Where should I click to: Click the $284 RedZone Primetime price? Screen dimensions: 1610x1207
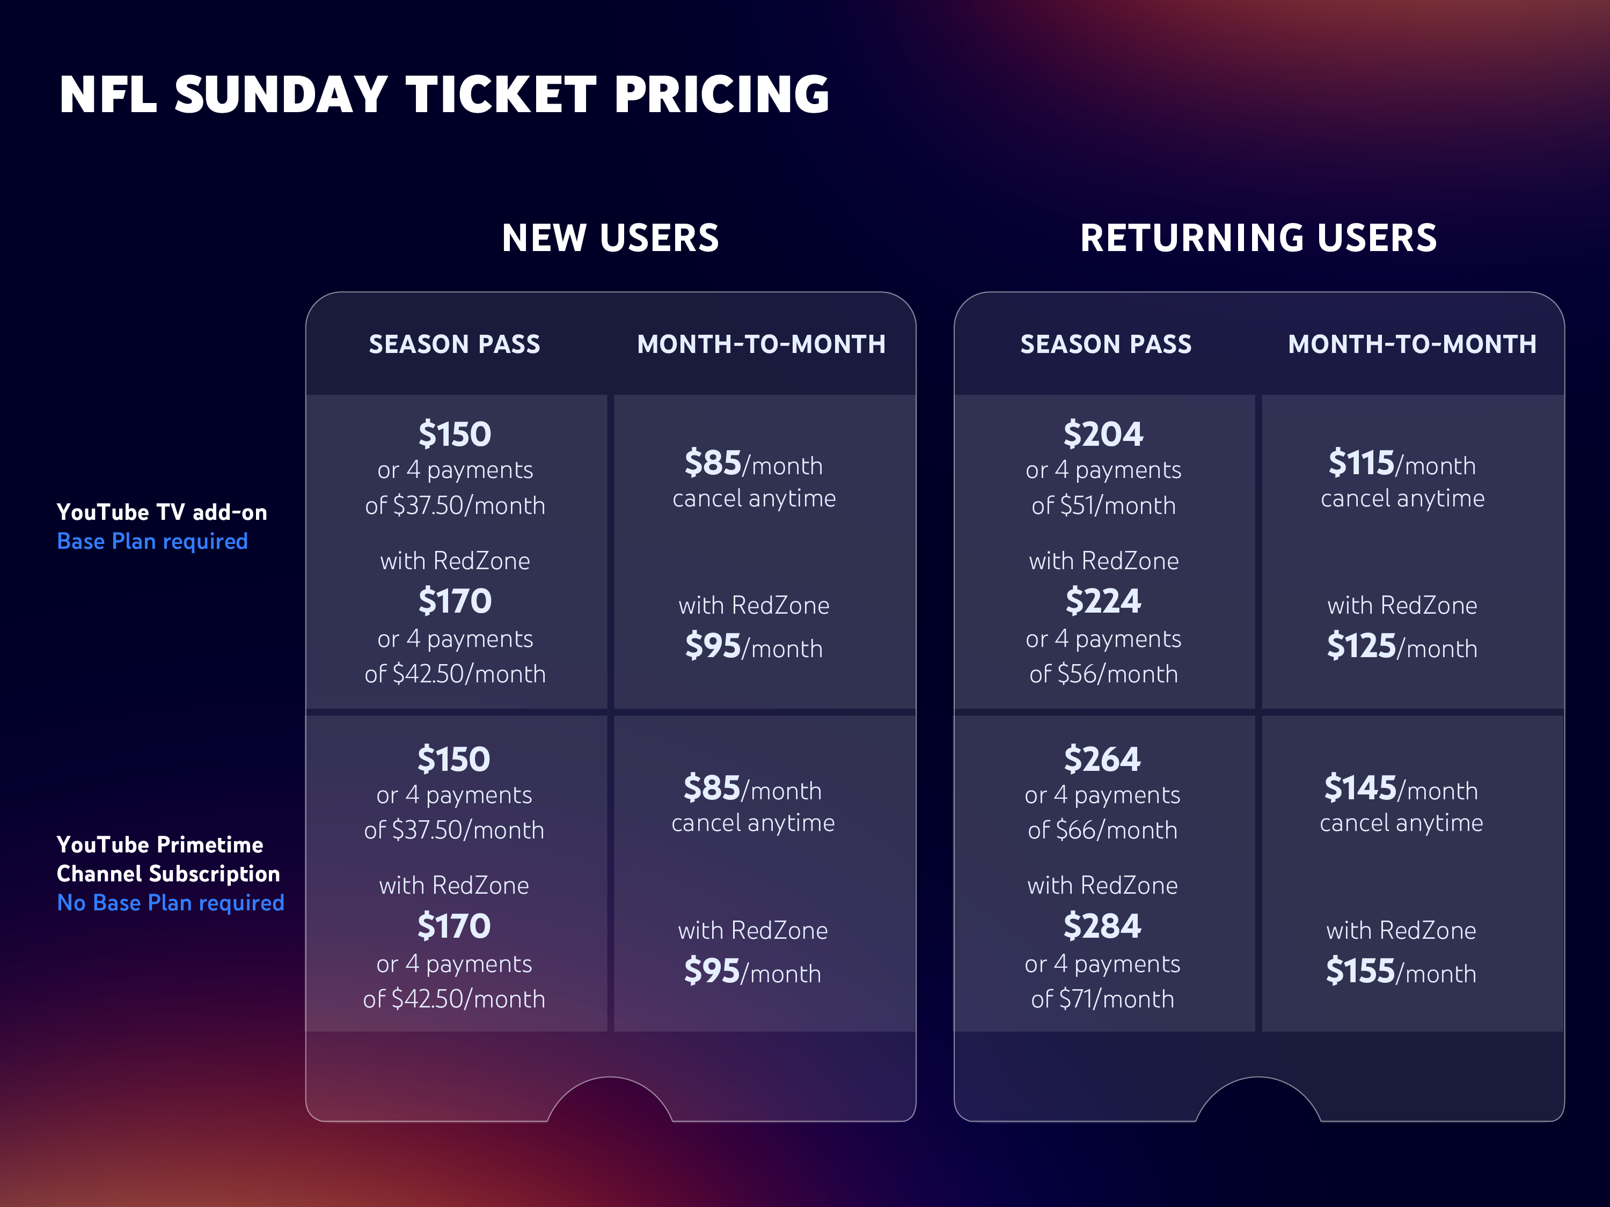(1102, 926)
